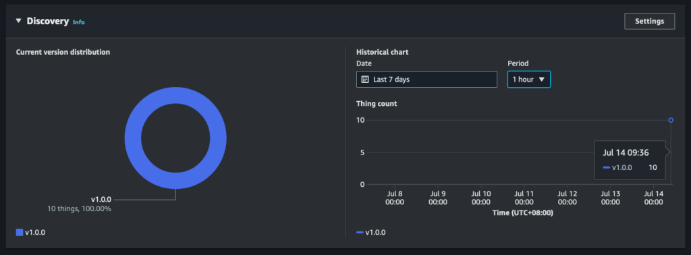
Task: Click the "Historical chart" heading
Action: (x=383, y=52)
